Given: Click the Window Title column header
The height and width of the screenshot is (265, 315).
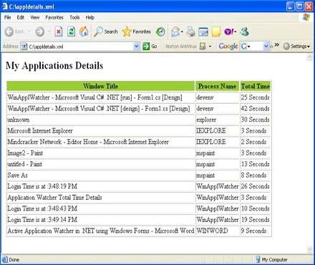Looking at the screenshot, I should pos(101,86).
